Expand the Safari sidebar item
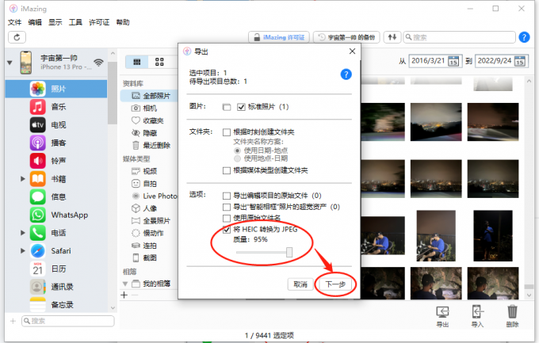 click(x=23, y=250)
